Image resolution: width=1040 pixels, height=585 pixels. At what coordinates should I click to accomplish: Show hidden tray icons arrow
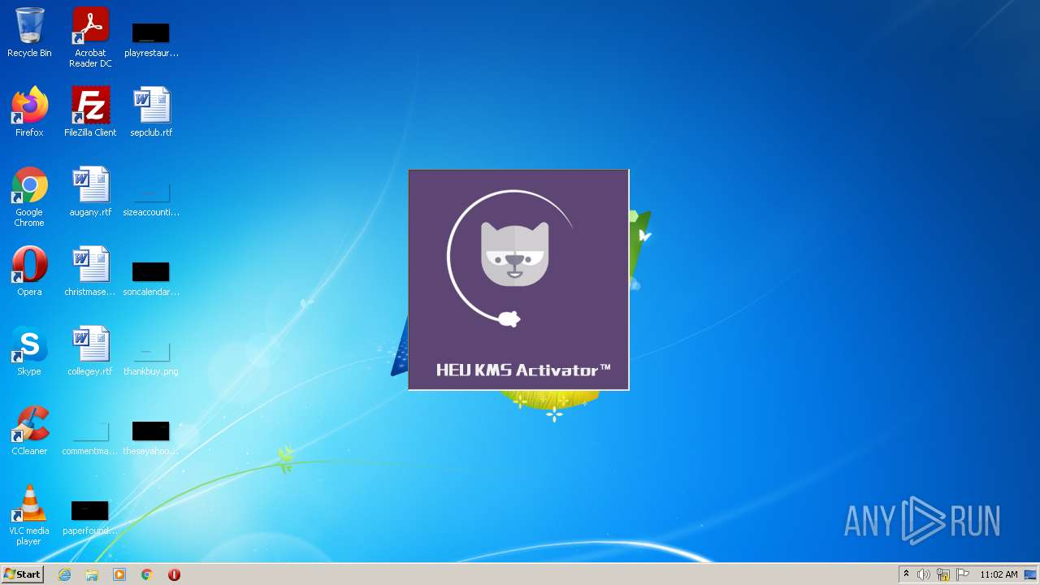point(906,574)
